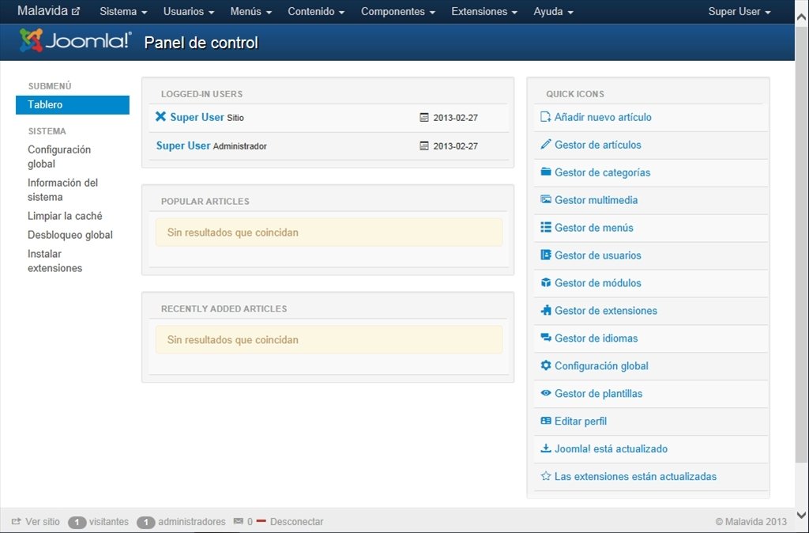This screenshot has width=809, height=533.
Task: Click the Ver sitio footer link
Action: [43, 522]
